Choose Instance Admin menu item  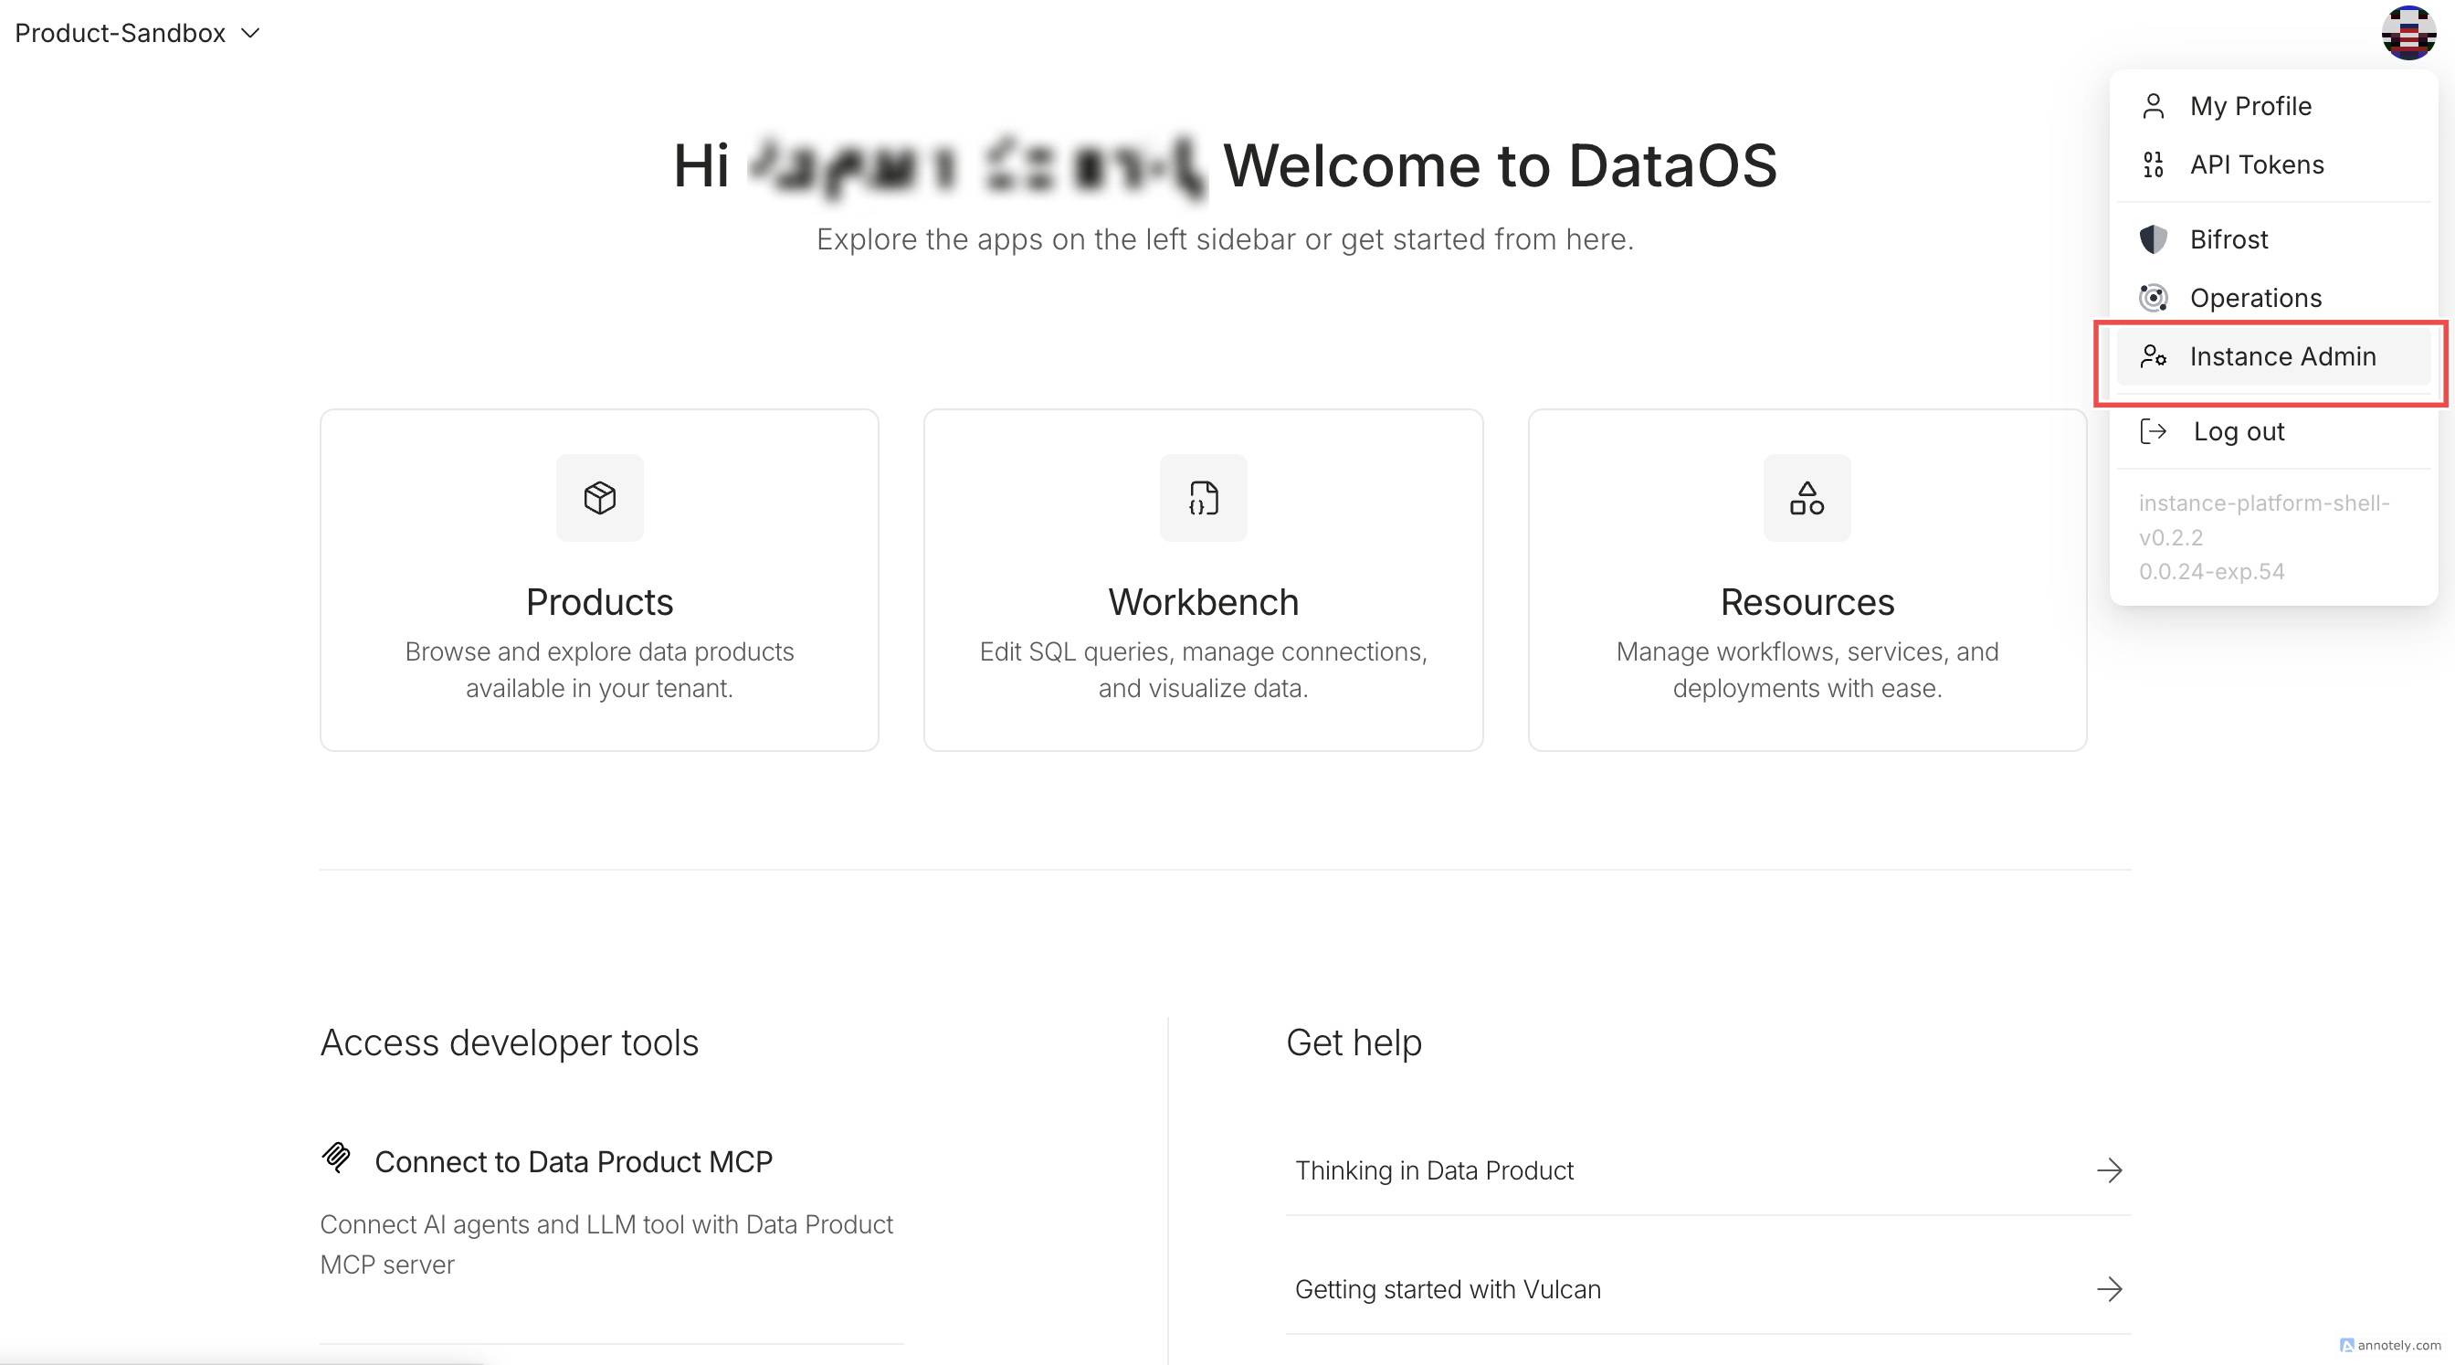click(x=2273, y=356)
